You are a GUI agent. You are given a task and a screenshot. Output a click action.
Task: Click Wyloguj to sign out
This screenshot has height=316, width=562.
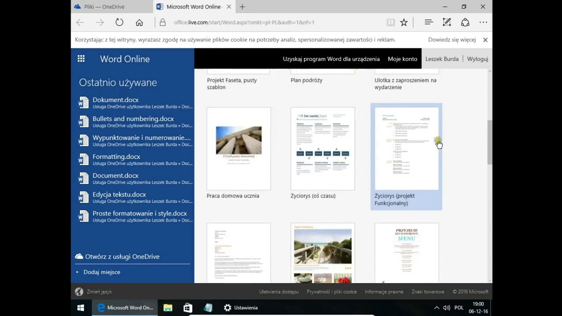tap(477, 59)
